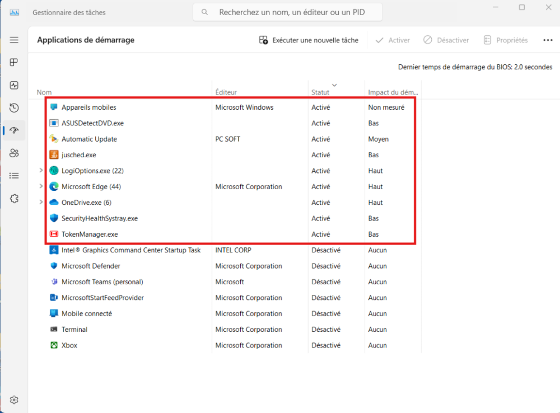Click the Terminal icon
560x413 pixels.
click(x=54, y=329)
